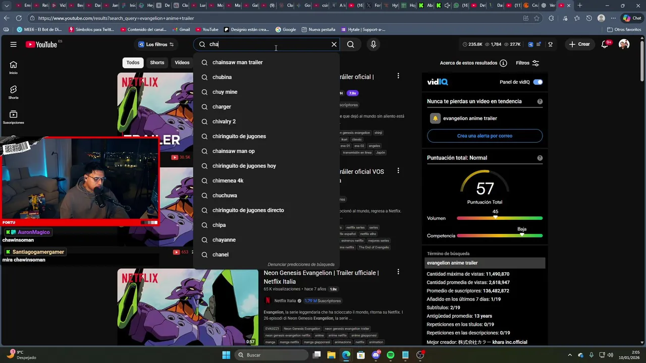This screenshot has width=646, height=363.
Task: Choose suggestion chayanne
Action: click(x=266, y=240)
